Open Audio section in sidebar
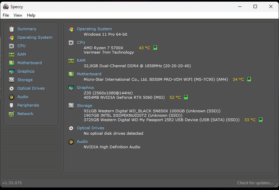Viewport: 279px width, 190px height. 23,97
